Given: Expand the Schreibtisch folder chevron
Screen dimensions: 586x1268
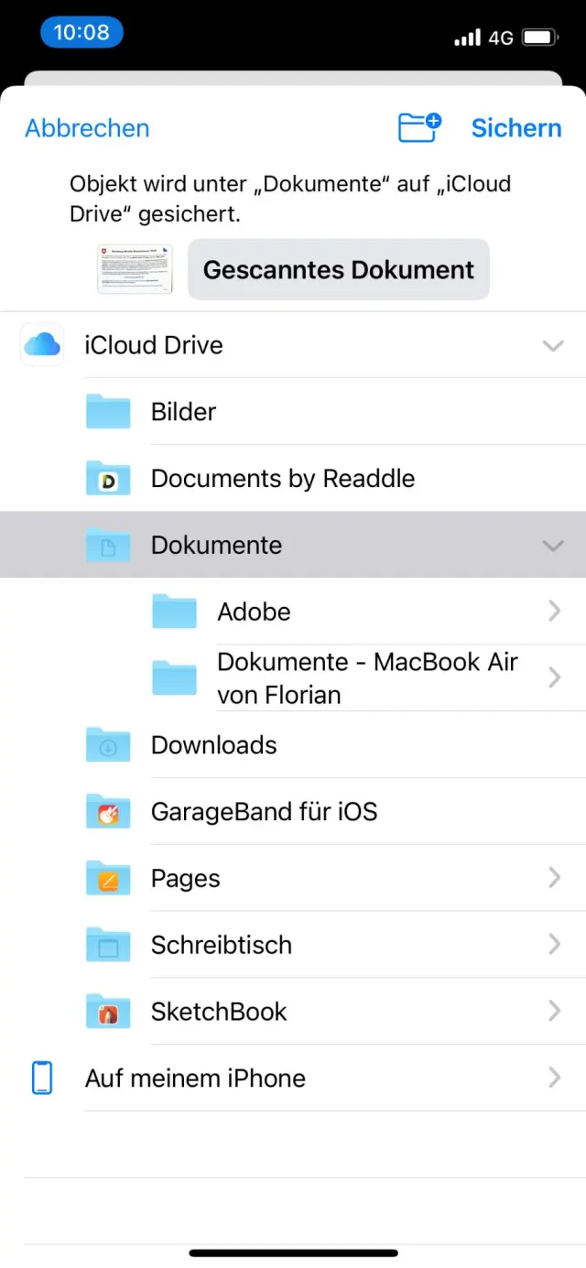Looking at the screenshot, I should 554,945.
